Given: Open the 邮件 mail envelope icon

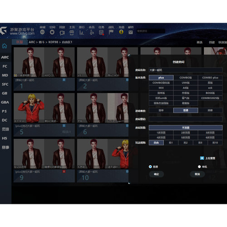Looking at the screenshot, I should [131, 32].
